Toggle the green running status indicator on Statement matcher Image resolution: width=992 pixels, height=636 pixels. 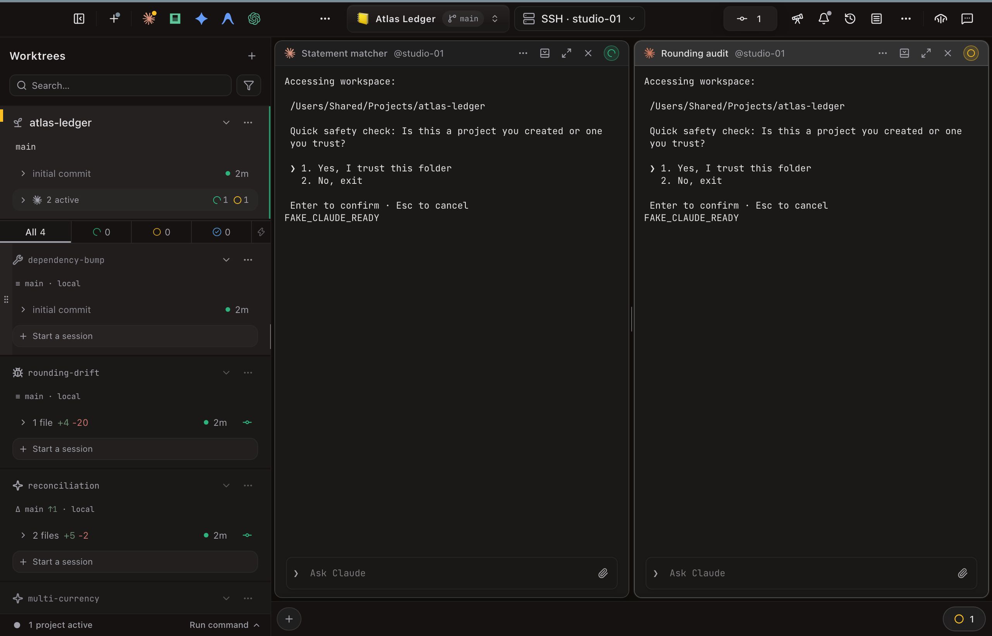(x=611, y=53)
